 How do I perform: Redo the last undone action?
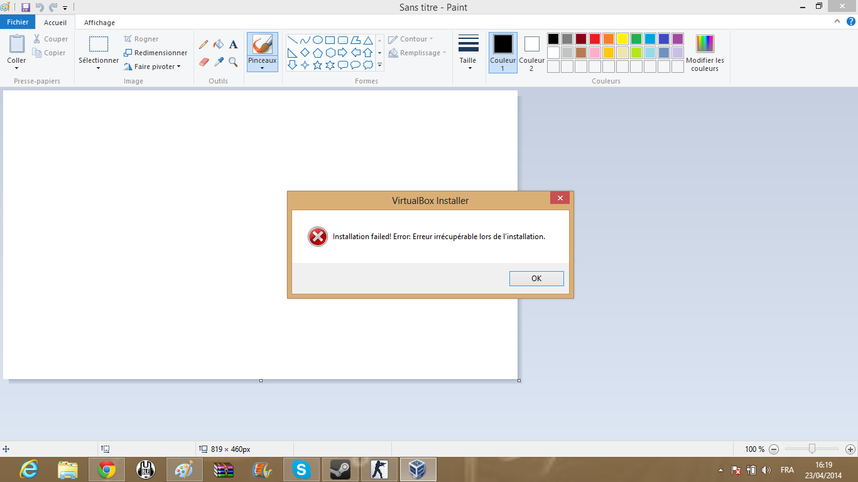[53, 8]
